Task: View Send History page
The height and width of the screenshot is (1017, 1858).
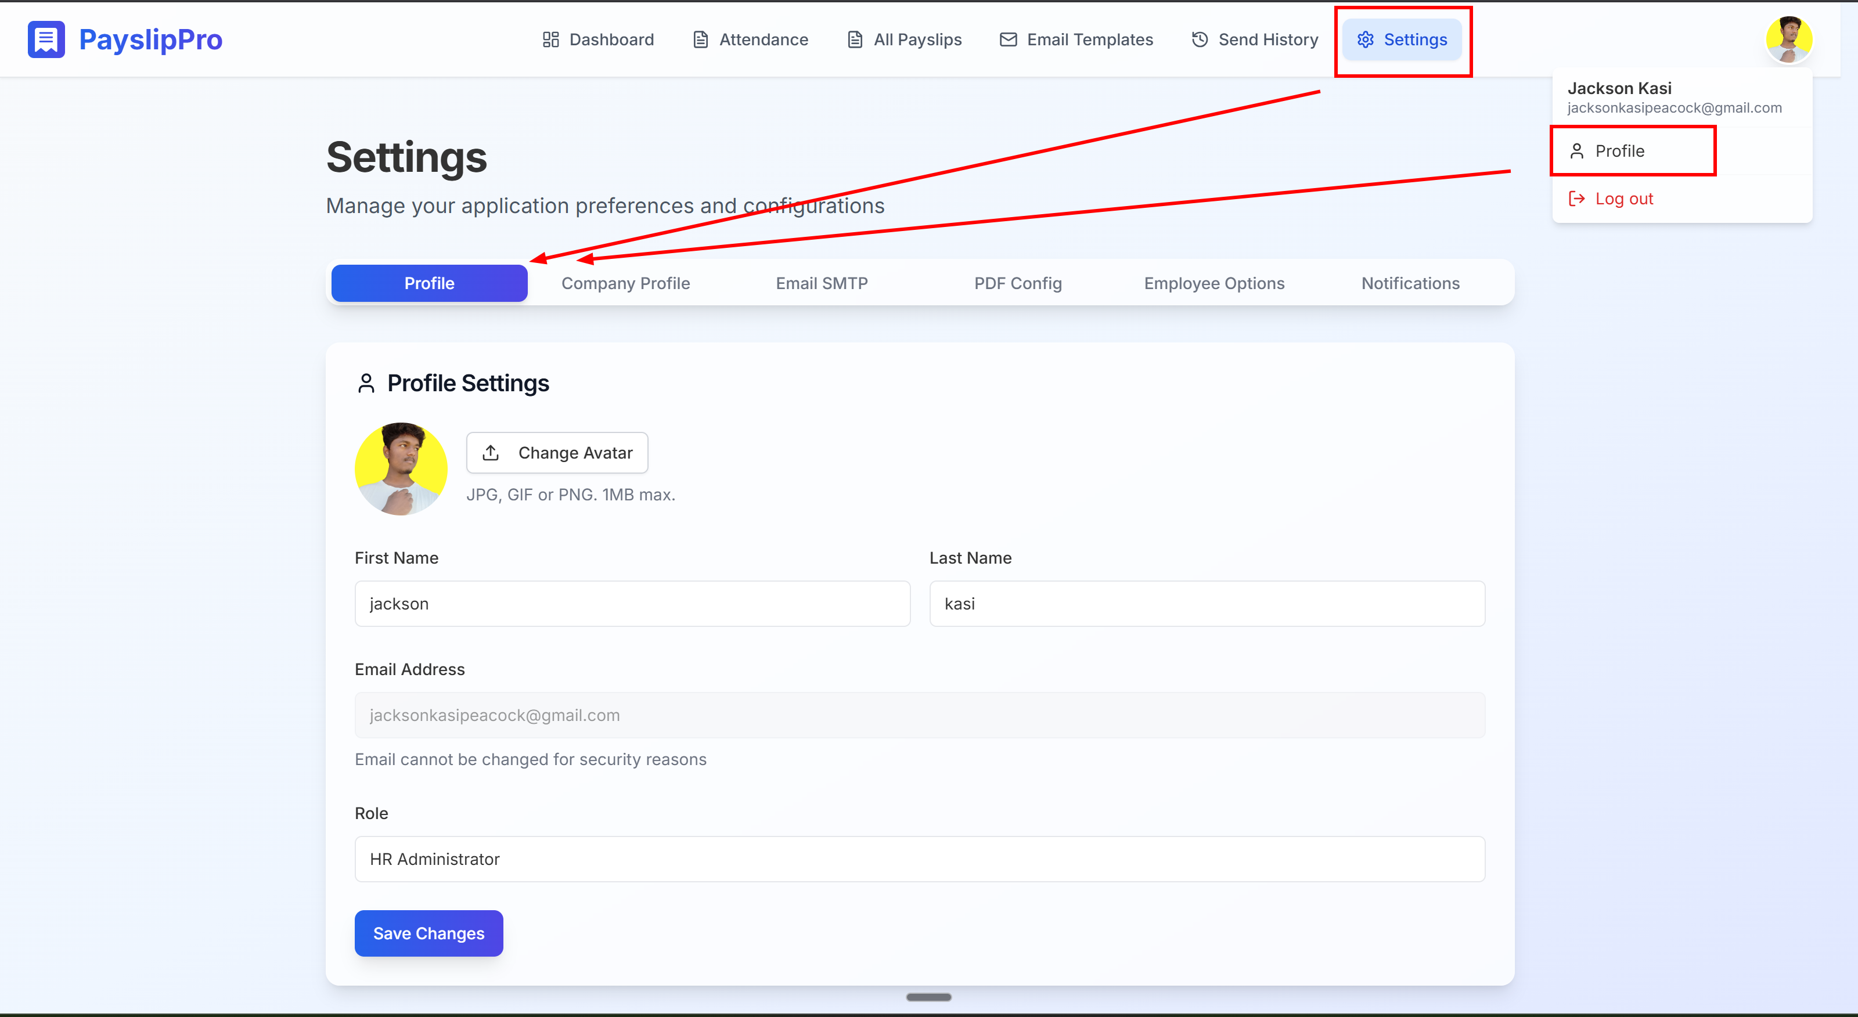Action: click(1254, 39)
